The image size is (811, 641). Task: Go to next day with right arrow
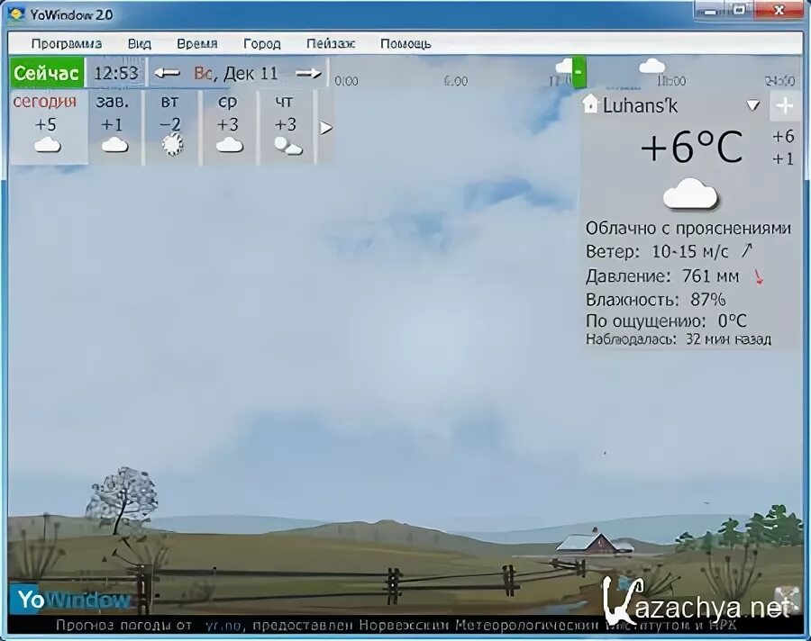[x=308, y=74]
